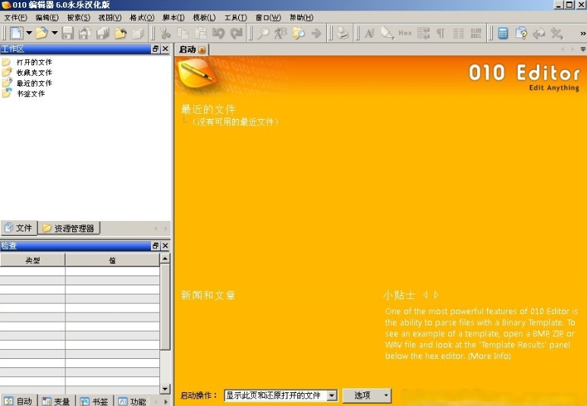The width and height of the screenshot is (587, 406).
Task: Float the 工作区 panel
Action: pyautogui.click(x=155, y=49)
